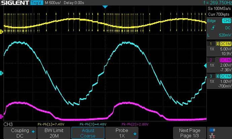Select the channel 1 DC1M info box

(219, 48)
